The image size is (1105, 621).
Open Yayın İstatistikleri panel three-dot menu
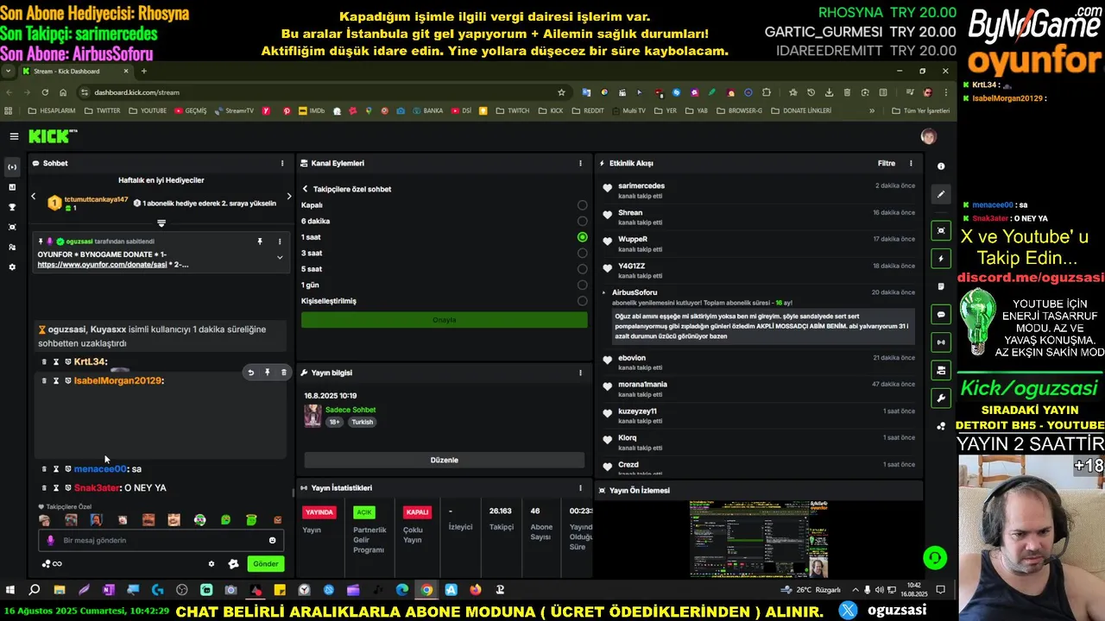[x=580, y=488]
